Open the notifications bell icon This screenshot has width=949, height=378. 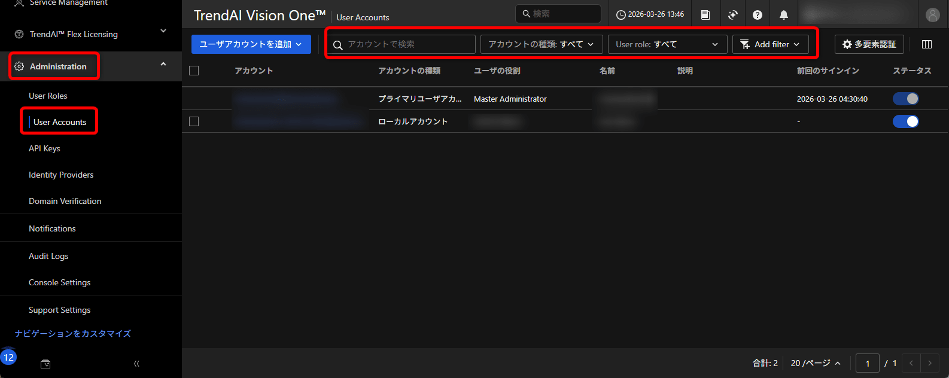click(x=784, y=15)
